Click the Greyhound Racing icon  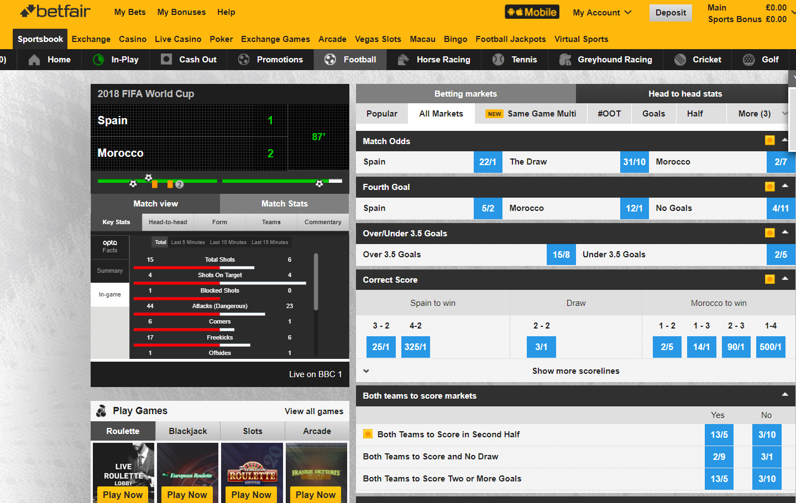(565, 60)
